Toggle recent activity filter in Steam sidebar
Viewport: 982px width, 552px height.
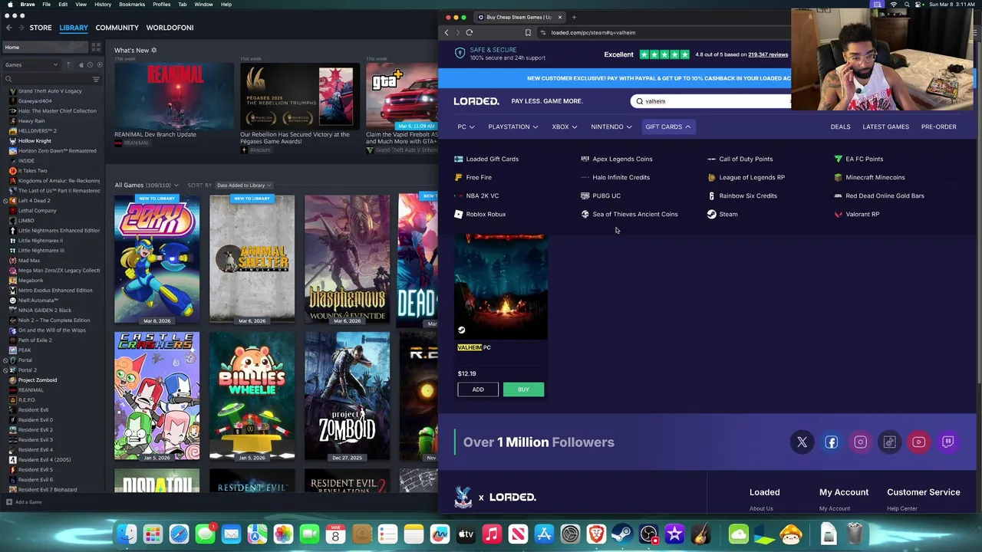(90, 65)
